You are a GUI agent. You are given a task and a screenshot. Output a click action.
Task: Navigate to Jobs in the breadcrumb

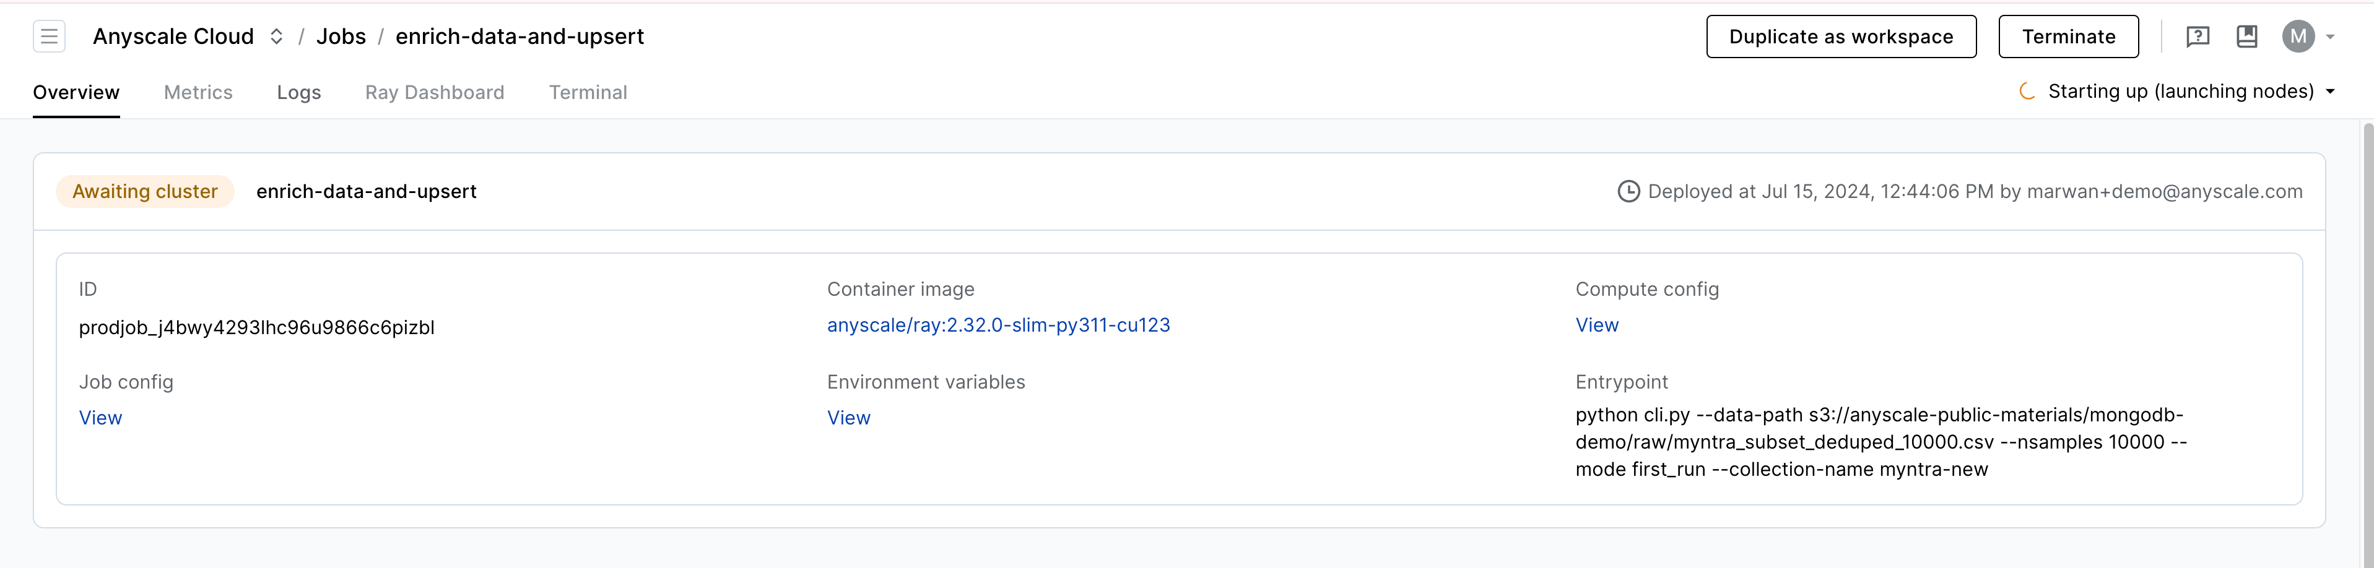(x=341, y=37)
